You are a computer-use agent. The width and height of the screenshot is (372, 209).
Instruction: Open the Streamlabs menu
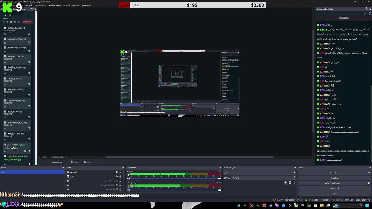(x=86, y=5)
